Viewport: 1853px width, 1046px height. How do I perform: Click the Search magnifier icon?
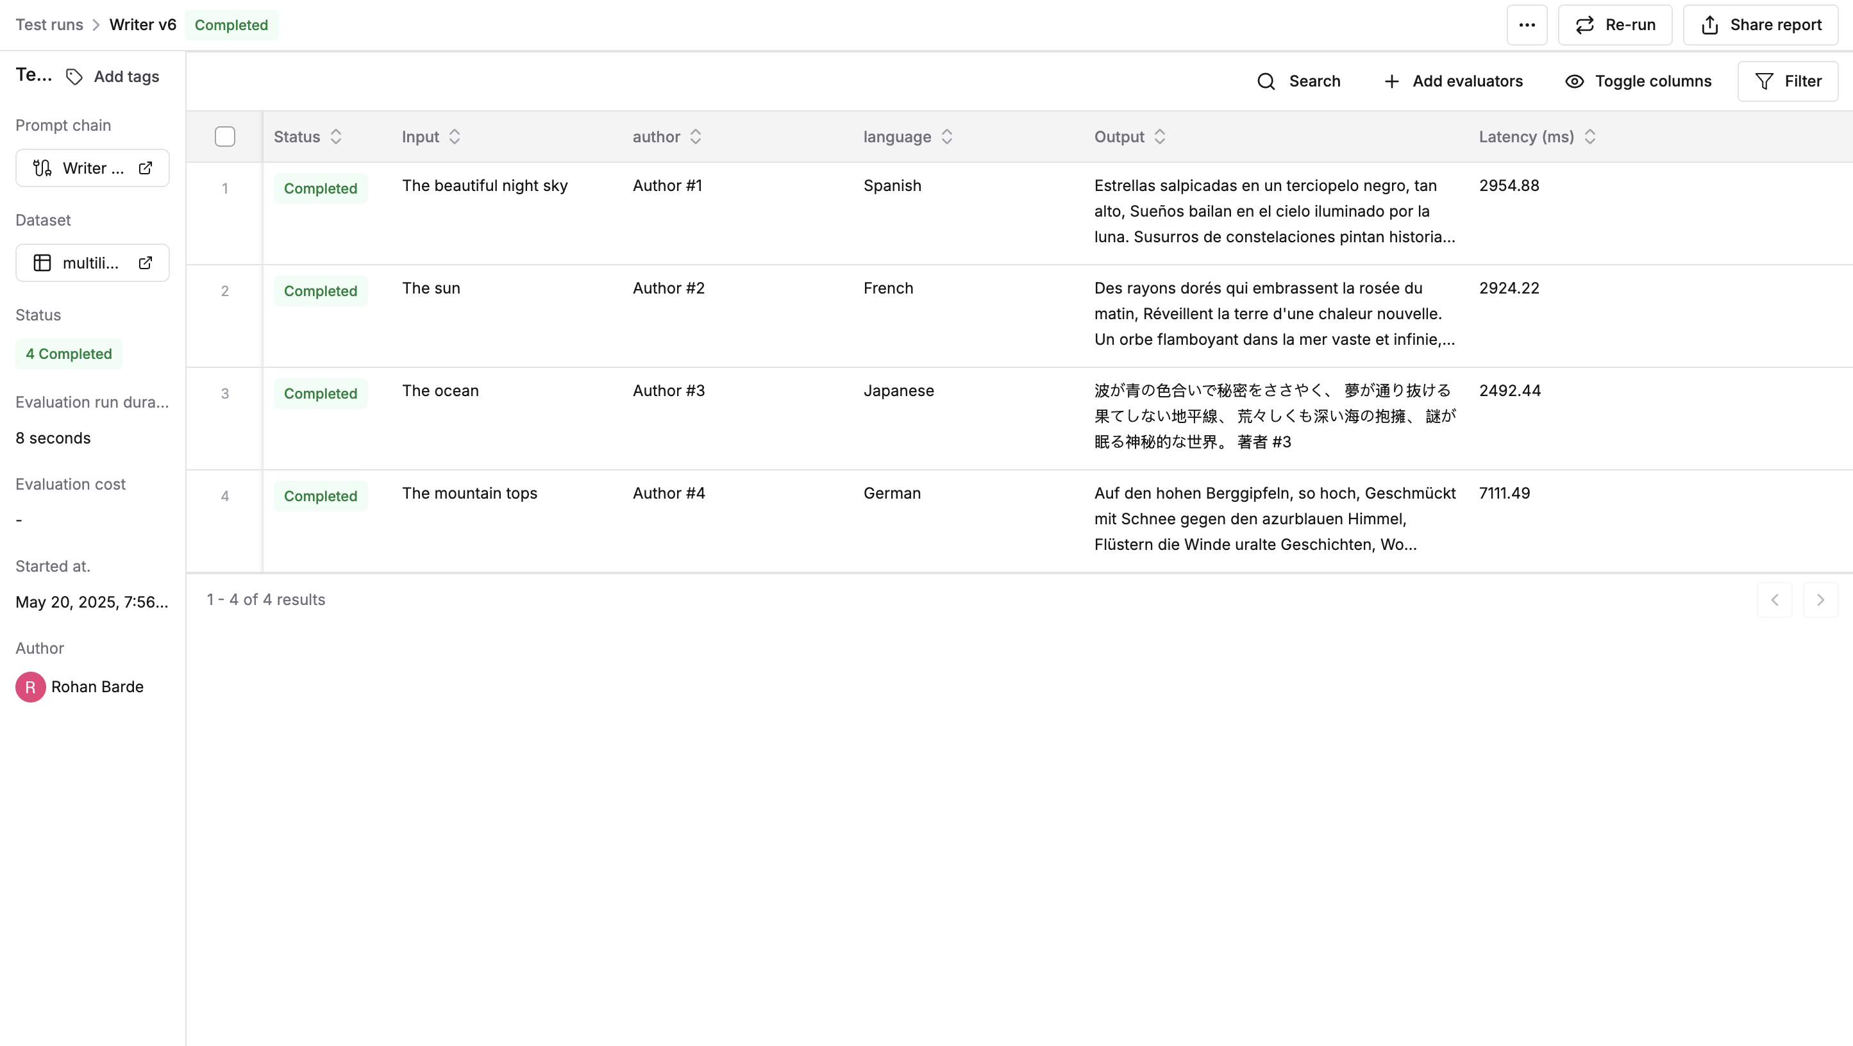point(1266,81)
